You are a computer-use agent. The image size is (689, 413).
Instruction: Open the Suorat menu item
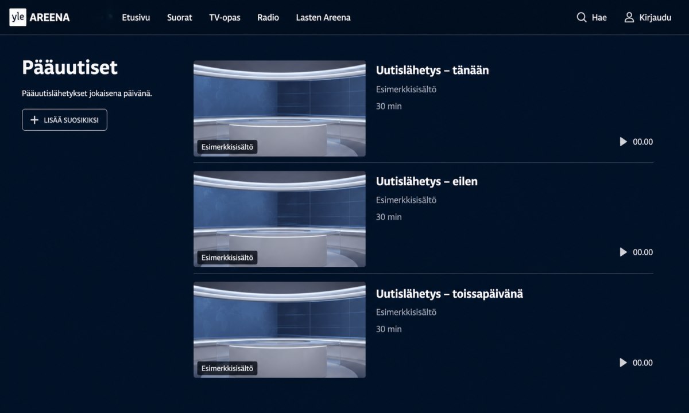point(180,18)
